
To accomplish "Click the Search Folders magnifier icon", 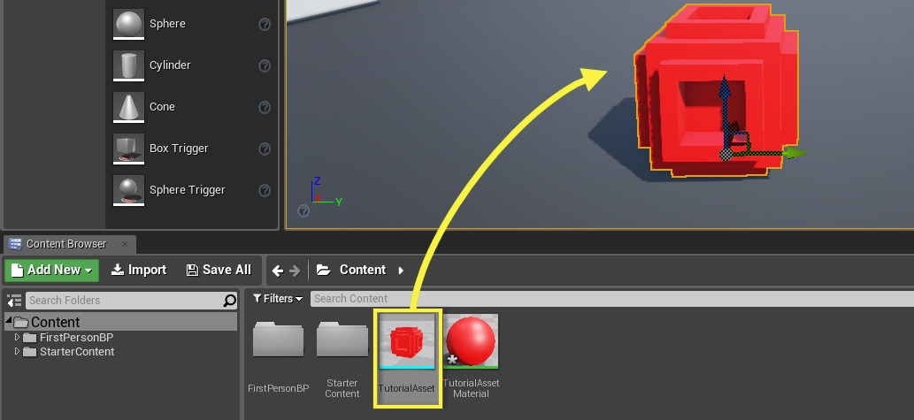I will pyautogui.click(x=230, y=301).
